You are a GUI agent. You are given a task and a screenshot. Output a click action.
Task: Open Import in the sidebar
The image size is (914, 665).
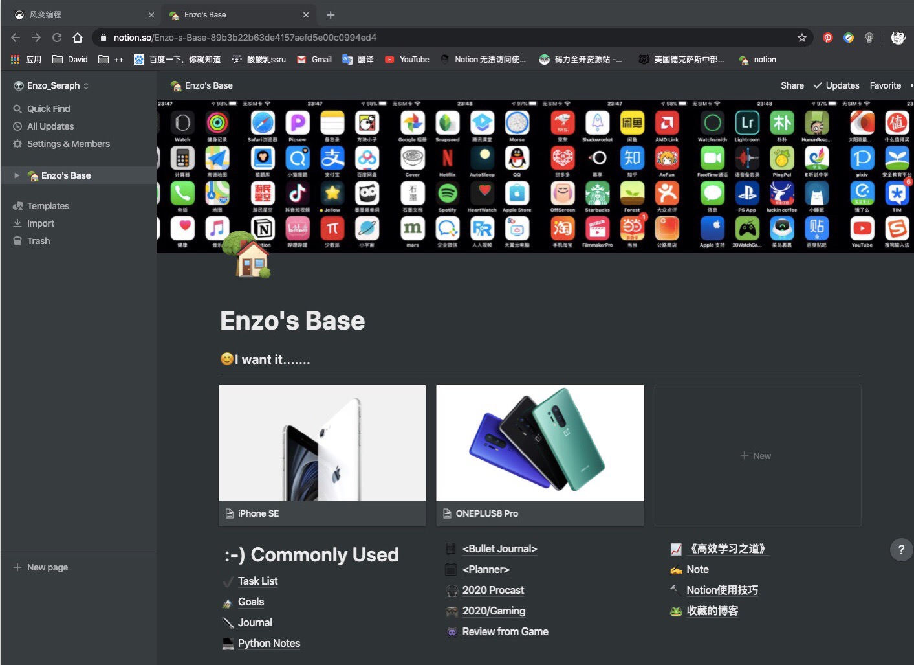point(78,223)
